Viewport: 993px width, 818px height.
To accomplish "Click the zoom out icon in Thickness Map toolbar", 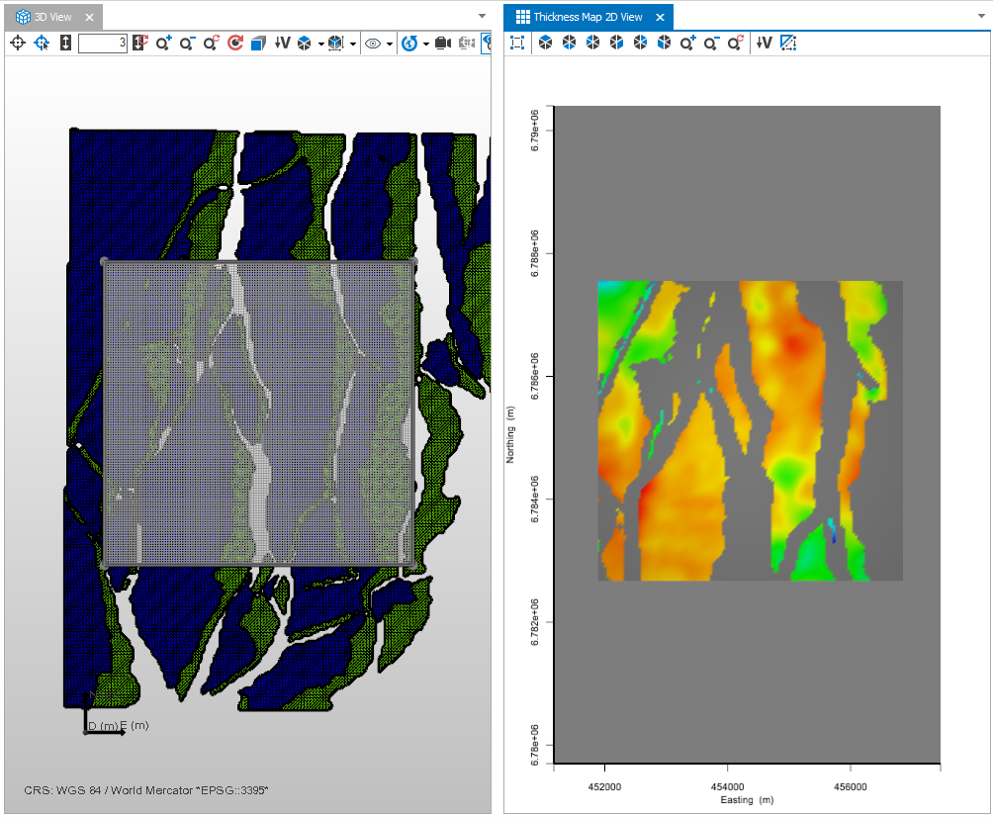I will coord(711,43).
